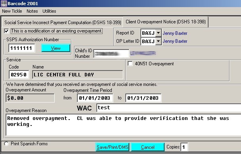
Task: Select the Client Overpayment Notice tab
Action: 166,22
